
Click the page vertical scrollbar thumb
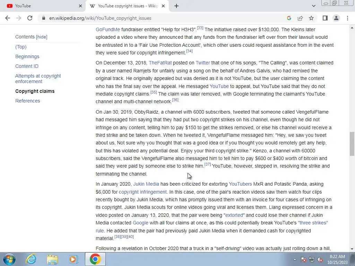point(352,144)
